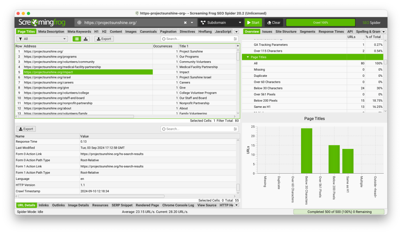Click the Start crawl play button

(253, 23)
